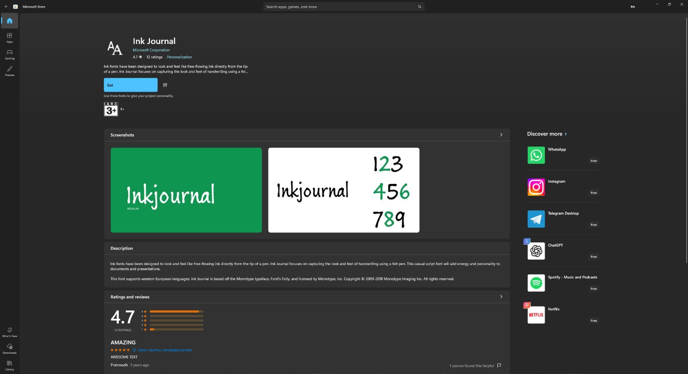Click the Netflix title text
688x374 pixels.
(x=553, y=309)
